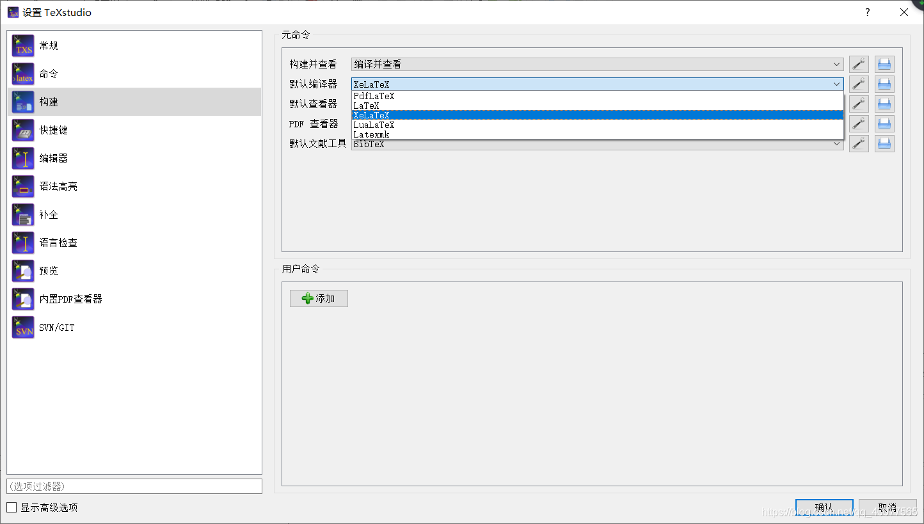Click wrench icon for 默认查看器 row
Image resolution: width=924 pixels, height=524 pixels.
pos(859,104)
